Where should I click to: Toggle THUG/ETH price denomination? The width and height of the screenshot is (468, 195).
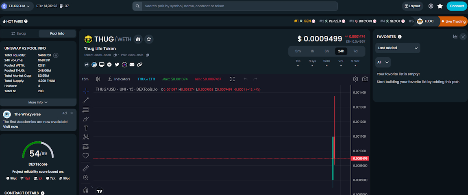pos(146,79)
